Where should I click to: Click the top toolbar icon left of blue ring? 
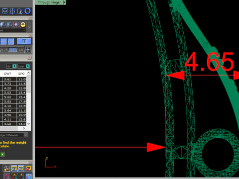20,11
